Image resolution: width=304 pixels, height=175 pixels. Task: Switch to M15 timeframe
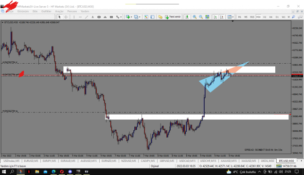(x=252, y=17)
